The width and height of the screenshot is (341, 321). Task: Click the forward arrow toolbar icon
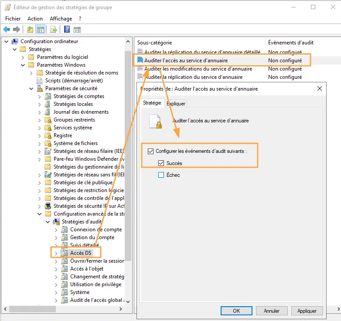pos(17,29)
